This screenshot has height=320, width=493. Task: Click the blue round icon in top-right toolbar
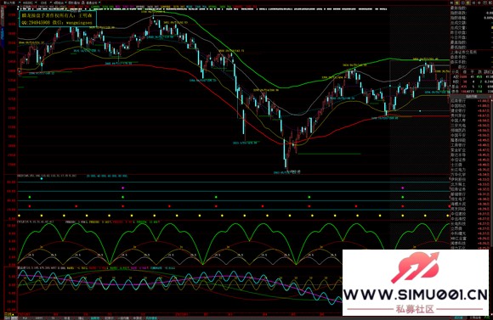coord(462,3)
